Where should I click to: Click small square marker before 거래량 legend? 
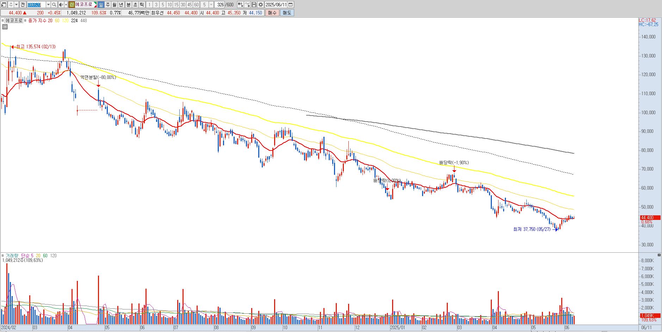2,256
